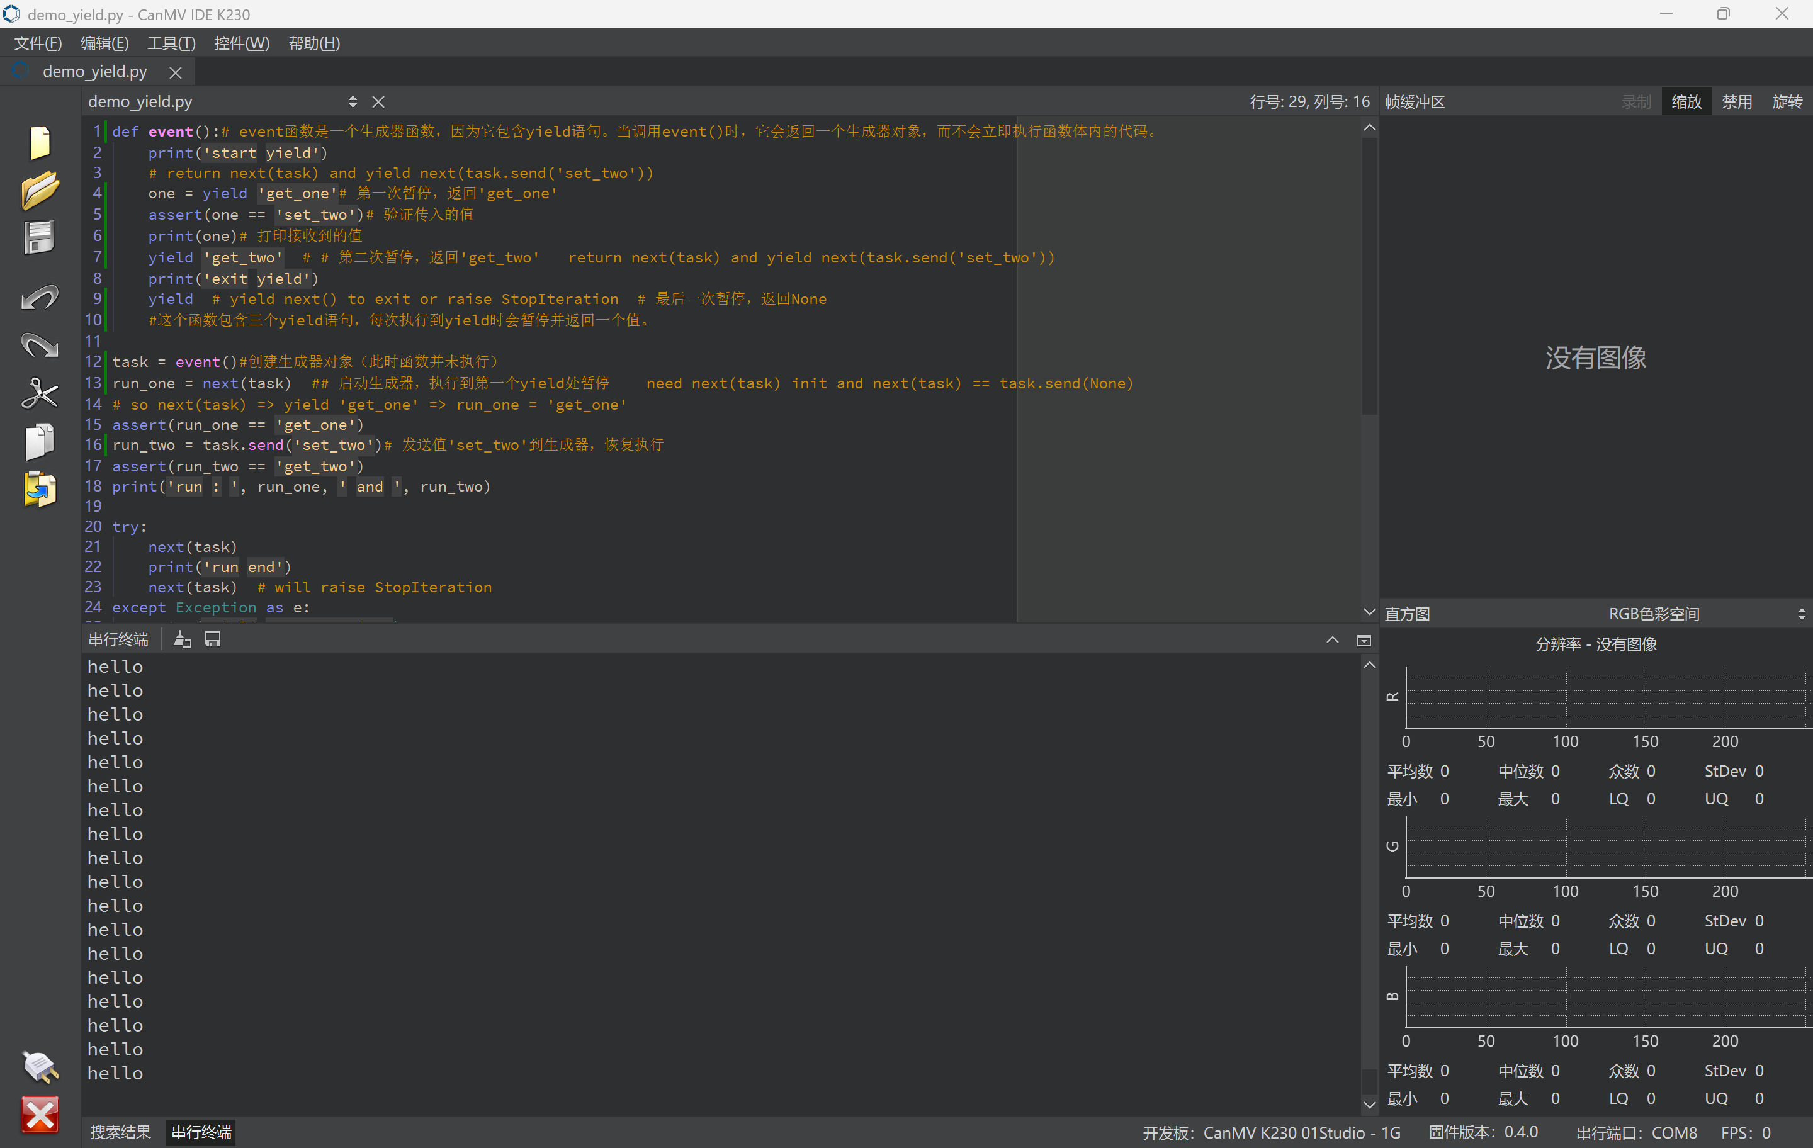
Task: Click the G channel histogram graph
Action: click(1608, 847)
